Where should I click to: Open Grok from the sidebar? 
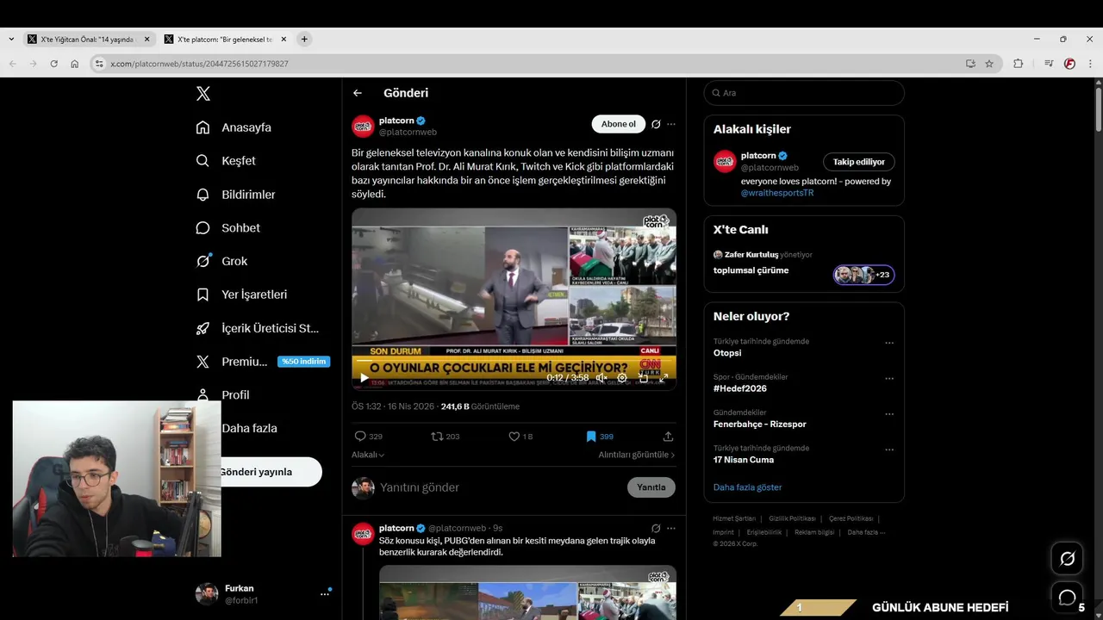point(221,261)
